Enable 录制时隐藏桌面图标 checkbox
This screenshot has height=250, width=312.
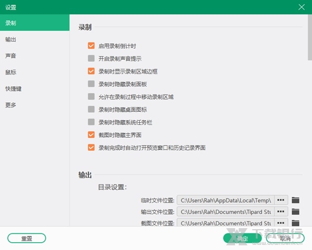(x=91, y=109)
